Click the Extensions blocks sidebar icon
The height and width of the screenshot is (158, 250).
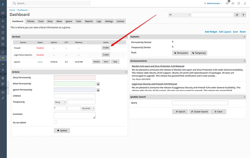[3, 84]
